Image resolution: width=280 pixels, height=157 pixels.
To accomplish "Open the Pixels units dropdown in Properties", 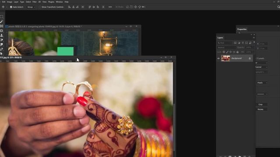I will pyautogui.click(x=262, y=83).
